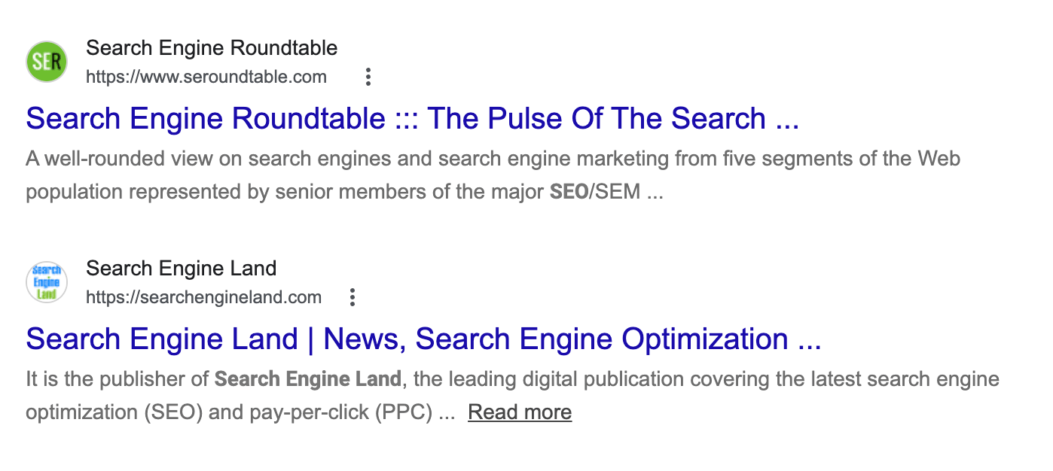Viewport: 1053px width, 471px height.
Task: Click the Read more link in the snippet
Action: [x=519, y=412]
